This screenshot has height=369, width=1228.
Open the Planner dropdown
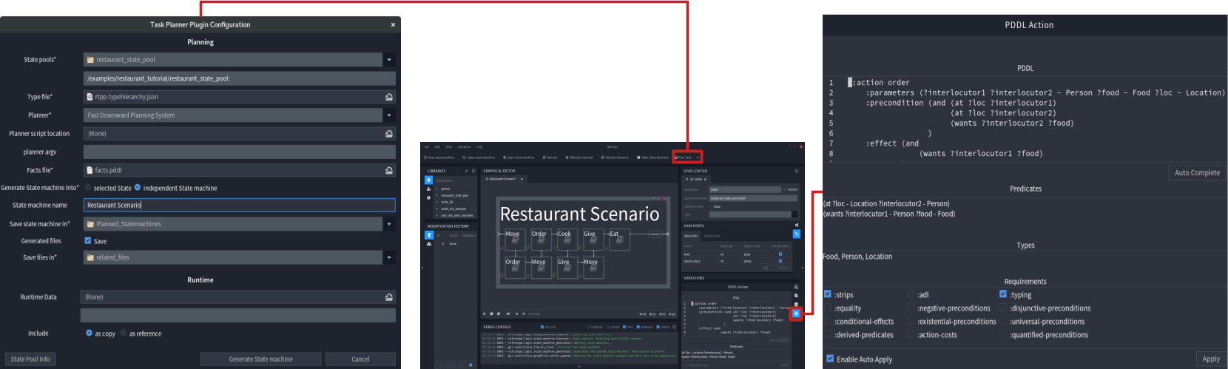pos(389,115)
